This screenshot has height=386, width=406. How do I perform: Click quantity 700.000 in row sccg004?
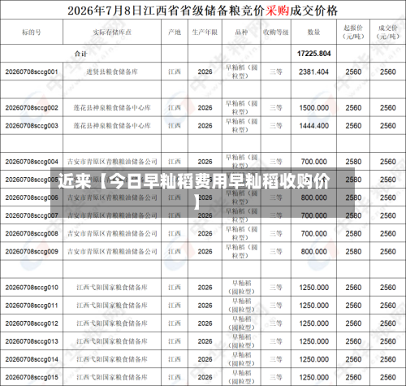point(314,162)
